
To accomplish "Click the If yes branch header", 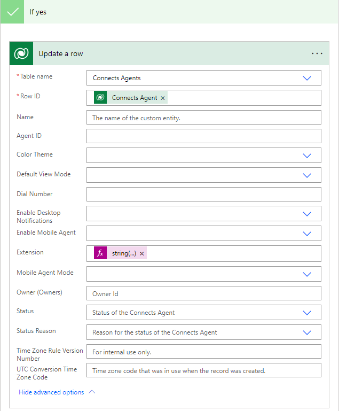I will 169,12.
